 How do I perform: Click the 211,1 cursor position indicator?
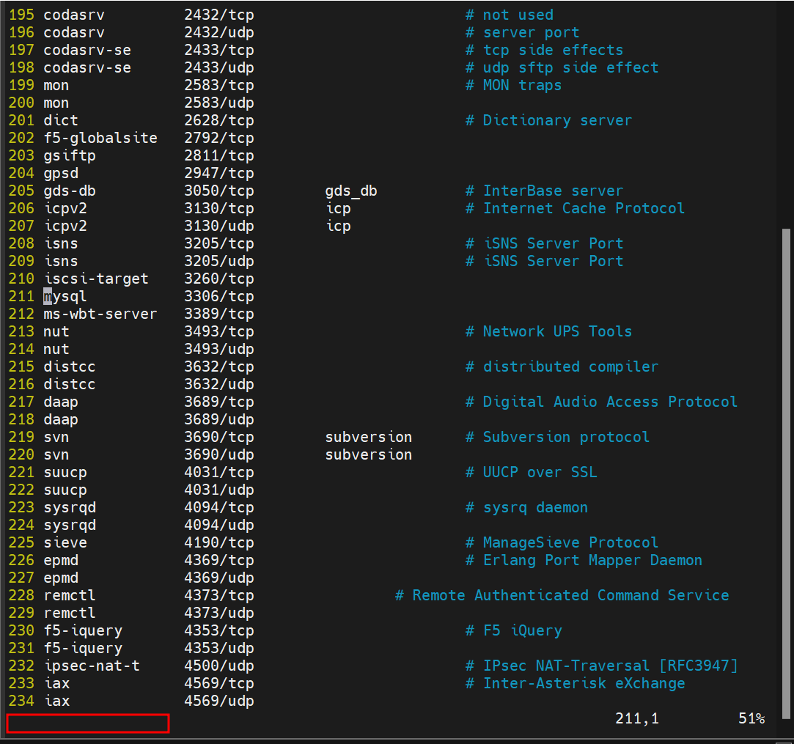click(x=636, y=719)
